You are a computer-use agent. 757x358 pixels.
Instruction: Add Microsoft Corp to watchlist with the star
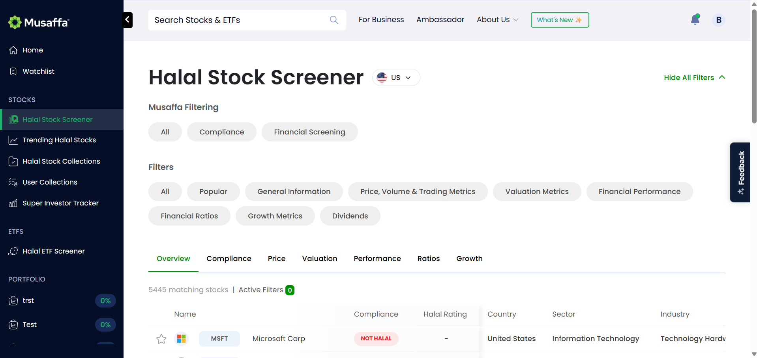161,339
